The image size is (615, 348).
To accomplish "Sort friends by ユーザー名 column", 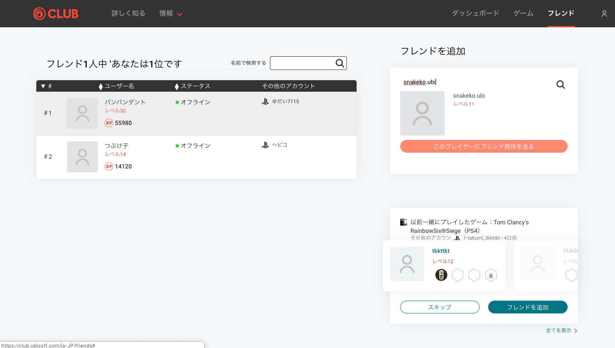I will [x=116, y=86].
